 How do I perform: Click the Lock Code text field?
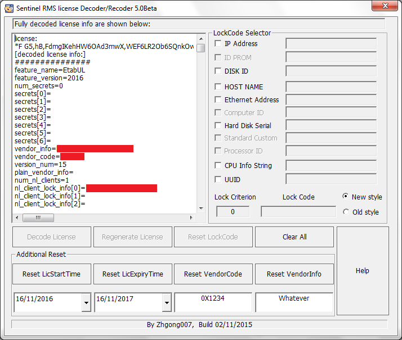(298, 211)
